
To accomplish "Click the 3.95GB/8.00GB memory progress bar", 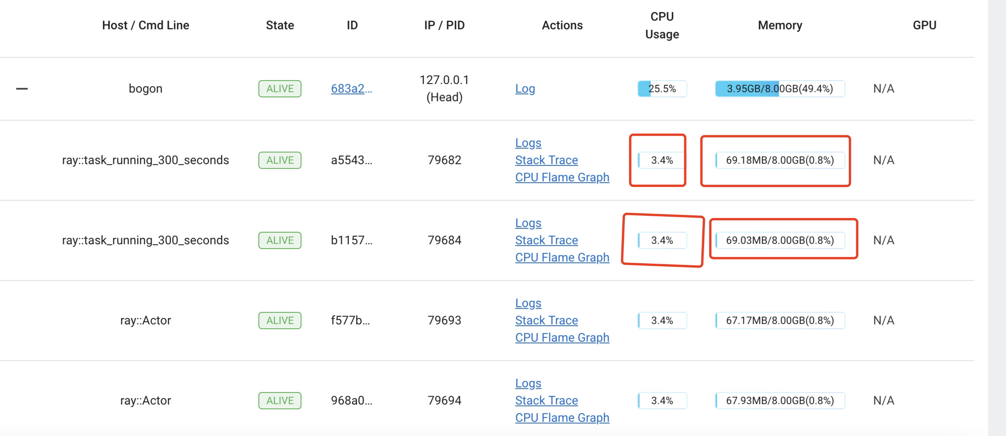I will (779, 89).
